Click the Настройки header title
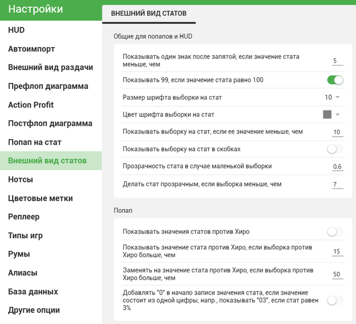Viewport: 356px width, 324px height. (36, 9)
